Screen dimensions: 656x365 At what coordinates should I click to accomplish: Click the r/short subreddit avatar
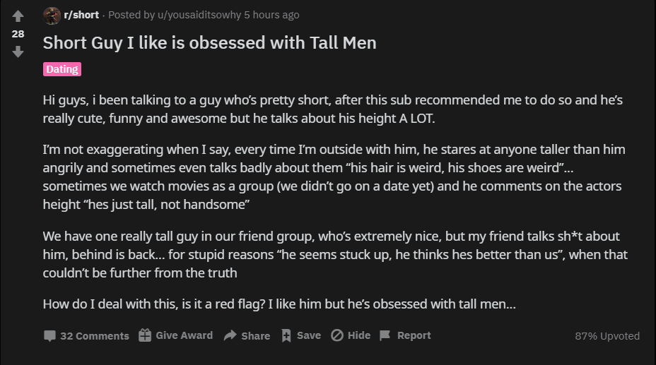coord(52,15)
